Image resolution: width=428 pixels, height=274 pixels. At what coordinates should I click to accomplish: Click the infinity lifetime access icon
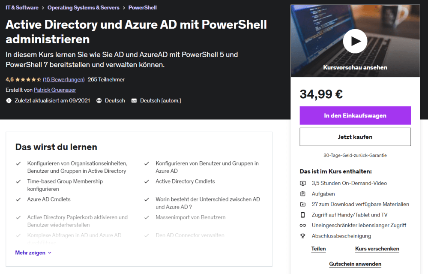pyautogui.click(x=303, y=225)
